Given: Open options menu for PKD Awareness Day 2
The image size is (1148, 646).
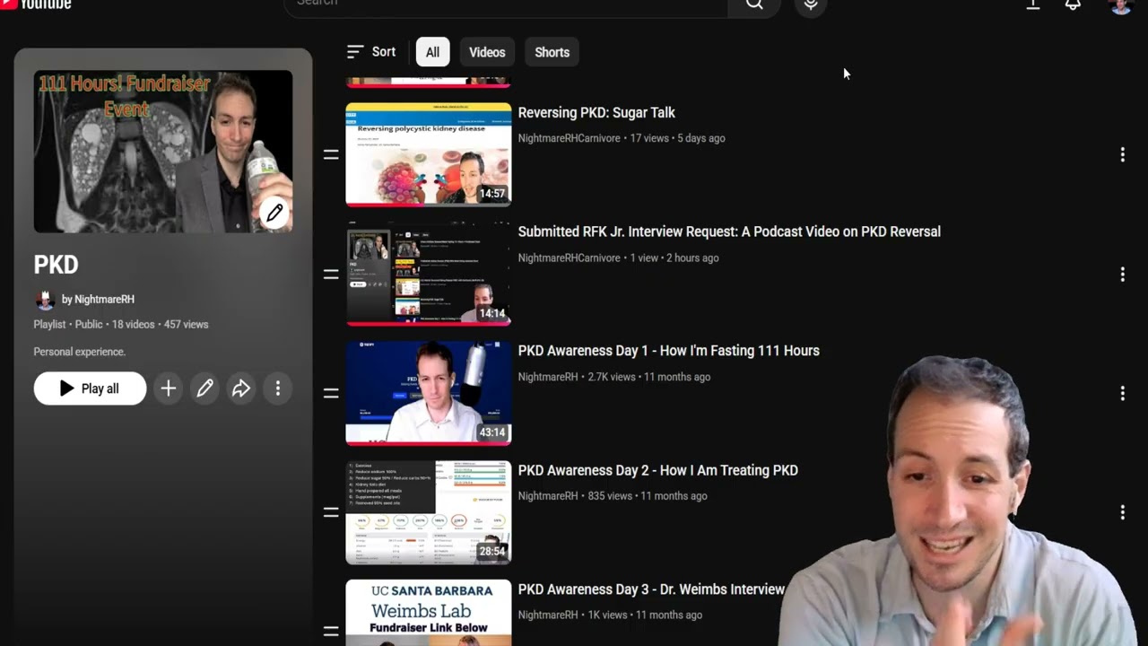Looking at the screenshot, I should 1122,512.
